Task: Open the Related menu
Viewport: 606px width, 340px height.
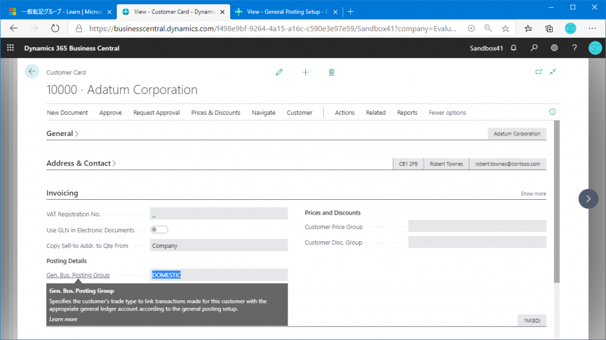Action: click(376, 112)
